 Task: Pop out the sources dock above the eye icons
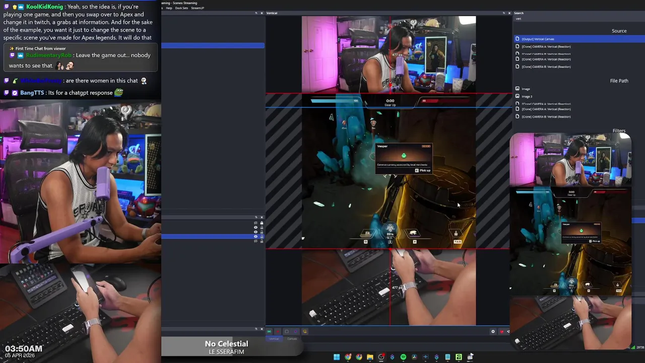256,217
